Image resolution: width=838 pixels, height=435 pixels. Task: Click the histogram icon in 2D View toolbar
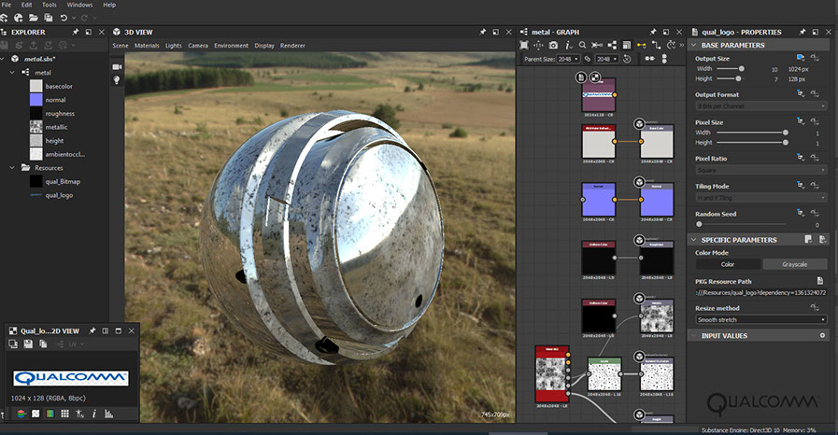coord(108,414)
